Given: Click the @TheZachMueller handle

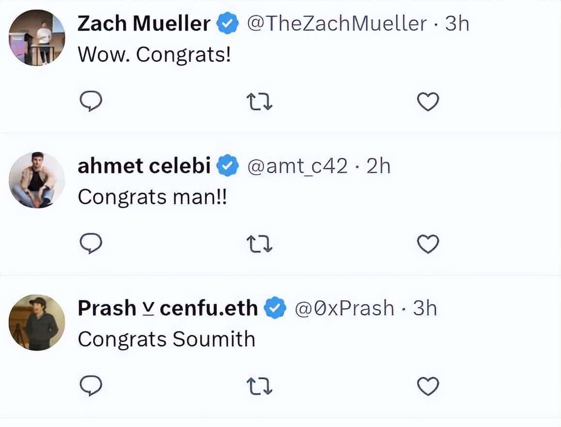Looking at the screenshot, I should 338,23.
